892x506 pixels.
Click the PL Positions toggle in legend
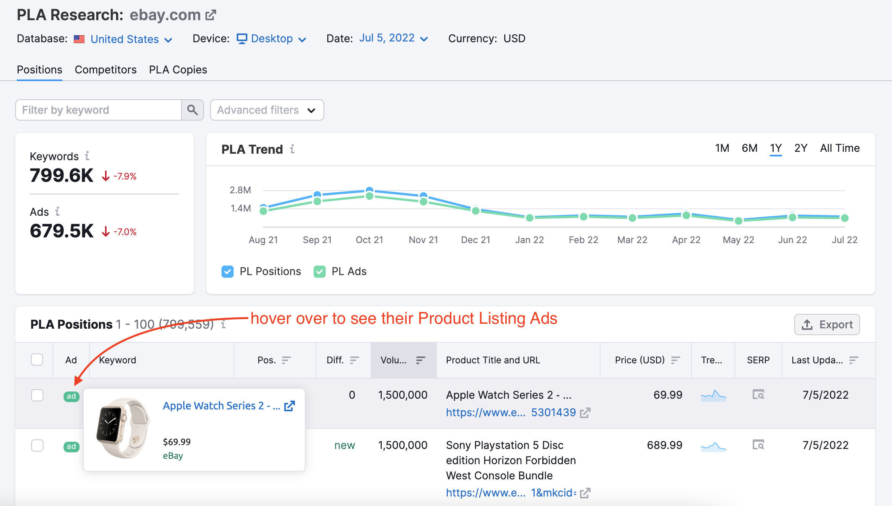tap(228, 270)
